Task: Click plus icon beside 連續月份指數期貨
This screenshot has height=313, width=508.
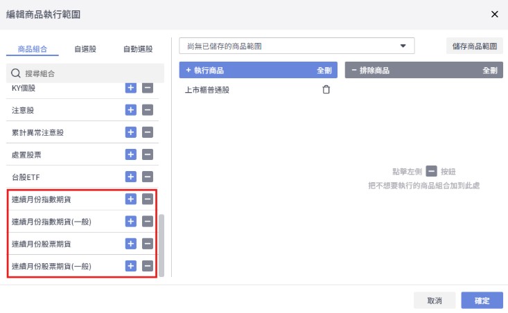Action: point(131,199)
